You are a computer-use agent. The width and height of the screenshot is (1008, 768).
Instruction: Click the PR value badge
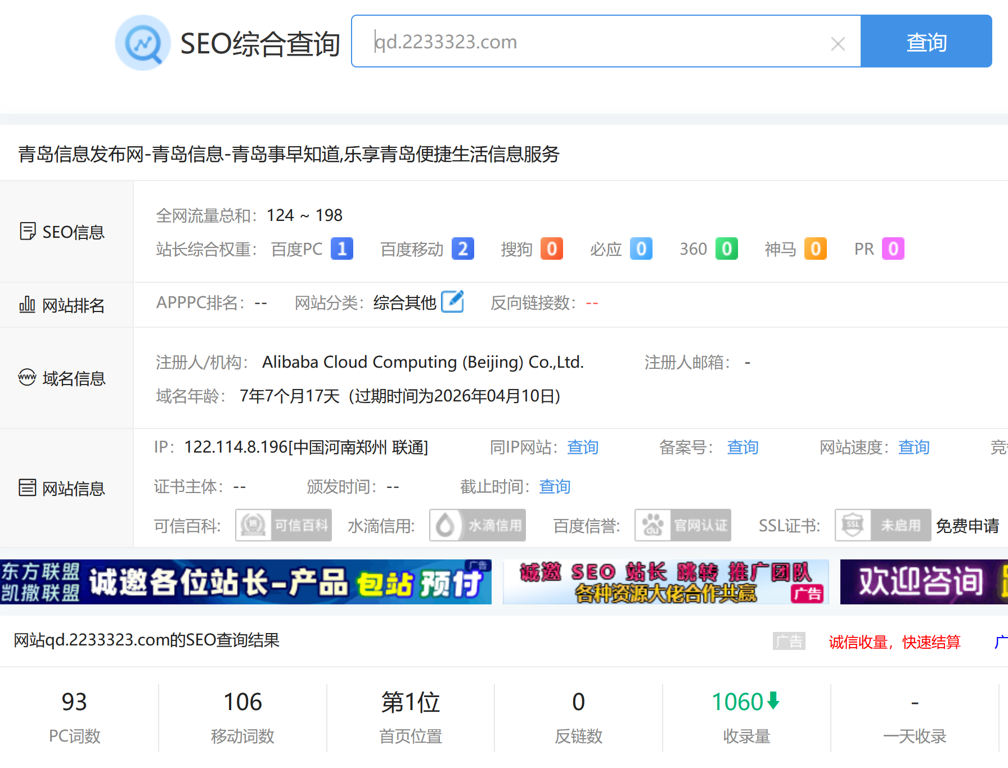tap(893, 249)
